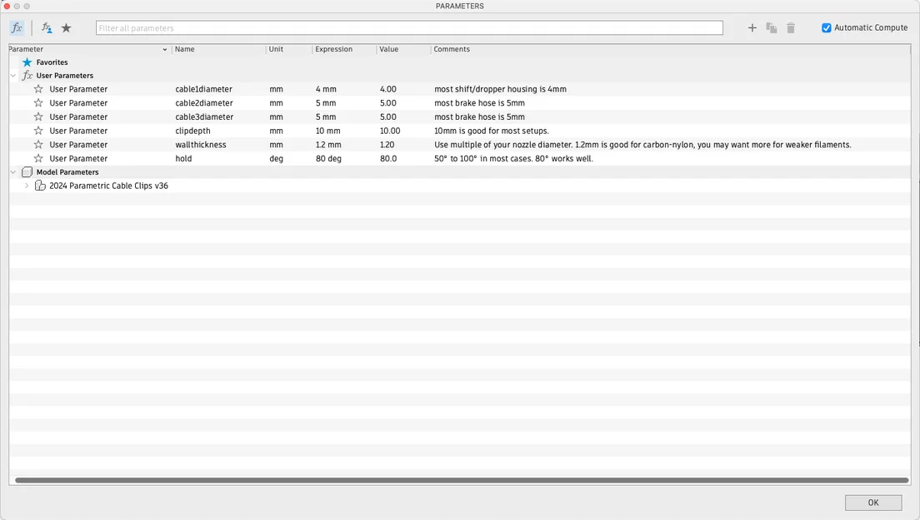Edit the 1.2 mm expression cell
The image size is (920, 520).
point(328,145)
